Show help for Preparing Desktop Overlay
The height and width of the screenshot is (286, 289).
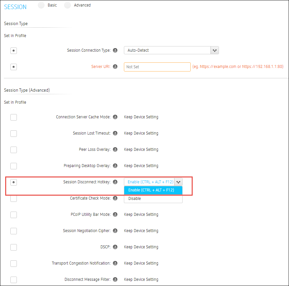[115, 166]
